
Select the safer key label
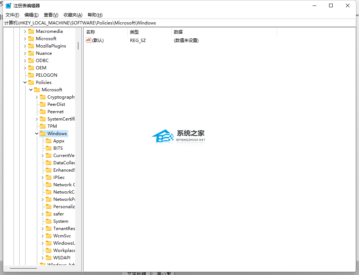[x=58, y=214]
